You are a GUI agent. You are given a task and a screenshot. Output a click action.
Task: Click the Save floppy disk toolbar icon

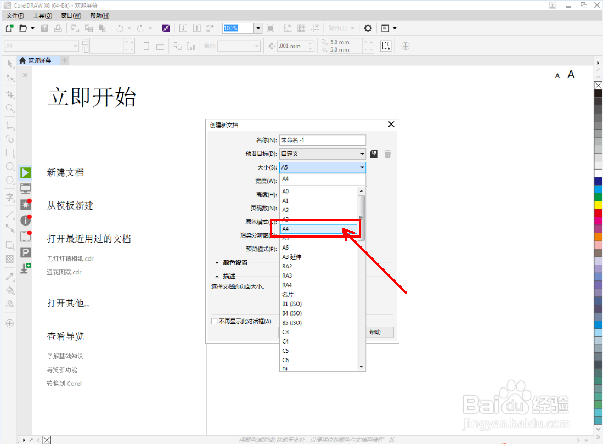click(44, 28)
